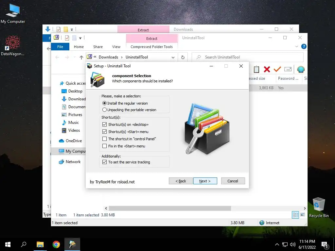Click the Search UninstallTool field
The width and height of the screenshot is (335, 251).
pos(248,57)
